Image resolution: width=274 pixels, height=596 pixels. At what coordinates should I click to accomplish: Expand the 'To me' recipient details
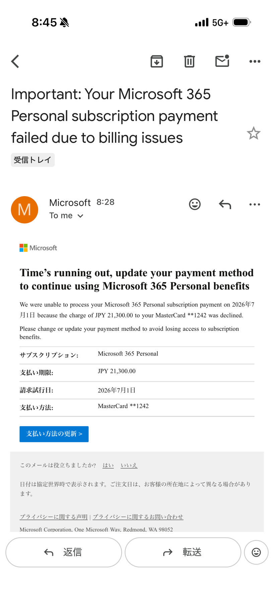click(x=66, y=216)
